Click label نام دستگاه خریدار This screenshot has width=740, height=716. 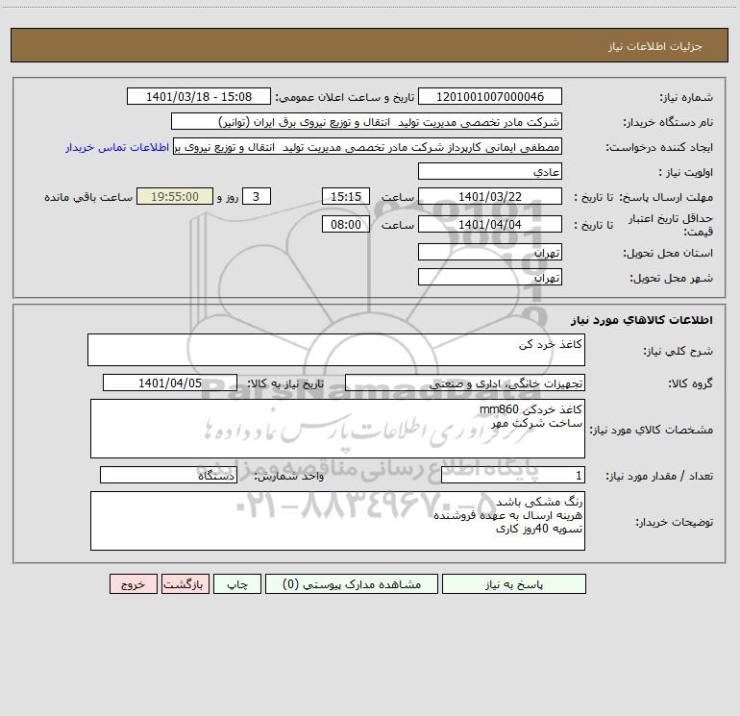[x=668, y=122]
